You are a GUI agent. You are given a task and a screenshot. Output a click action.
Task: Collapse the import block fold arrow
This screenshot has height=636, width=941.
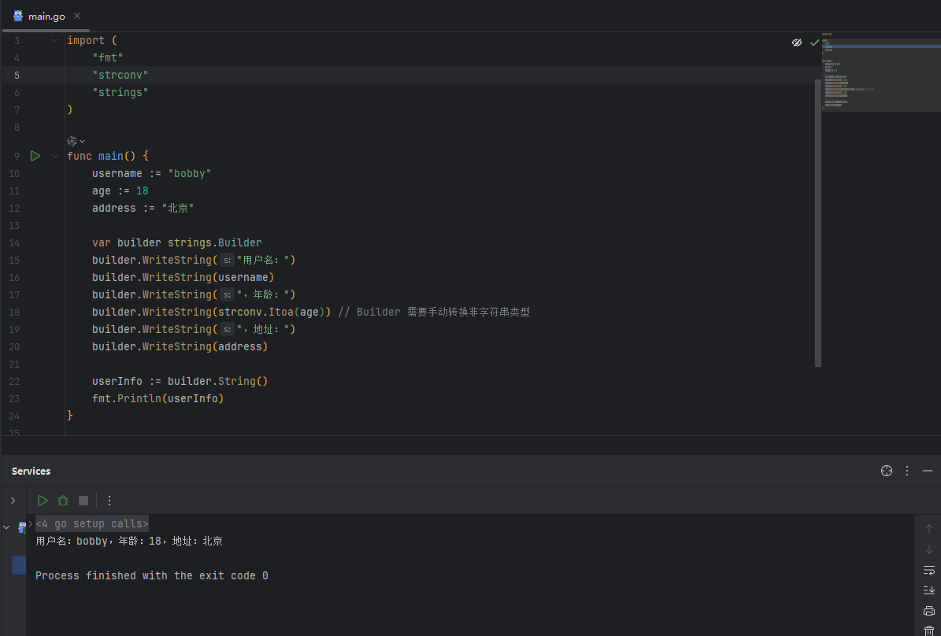click(54, 41)
